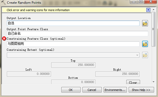Select the Left extent value field

(x=29, y=74)
